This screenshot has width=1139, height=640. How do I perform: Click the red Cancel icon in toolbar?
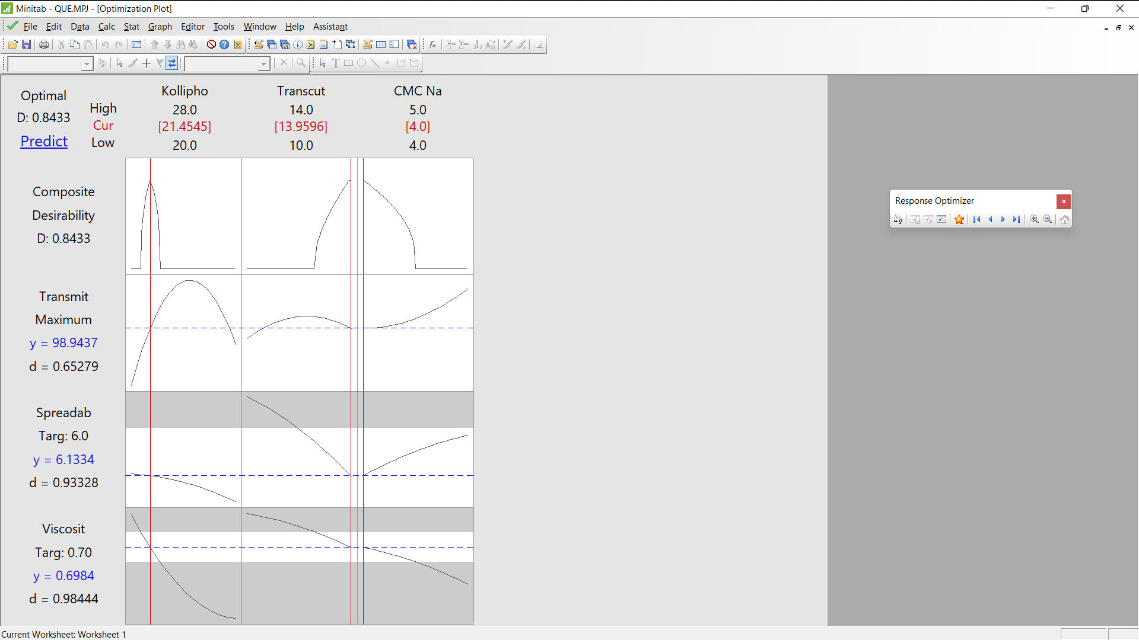click(x=211, y=44)
